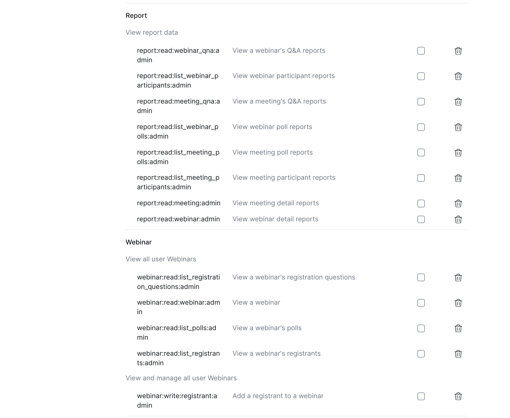Viewport: 510px width, 418px height.
Task: Check the webinar's Q&A reports checkbox
Action: (421, 51)
